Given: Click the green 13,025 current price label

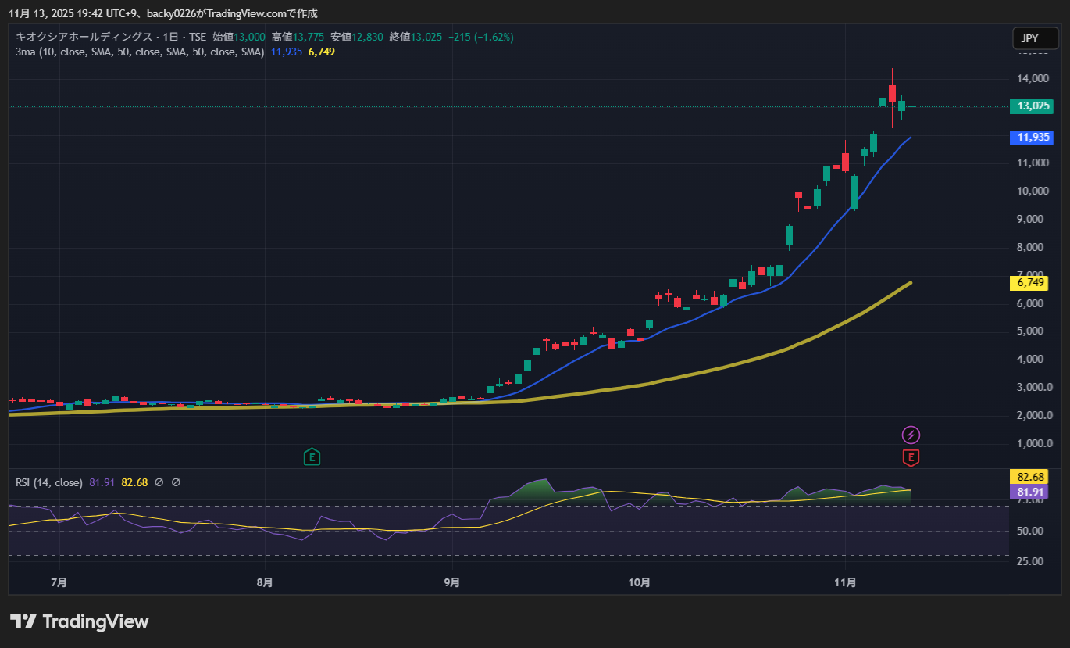Looking at the screenshot, I should 1030,106.
